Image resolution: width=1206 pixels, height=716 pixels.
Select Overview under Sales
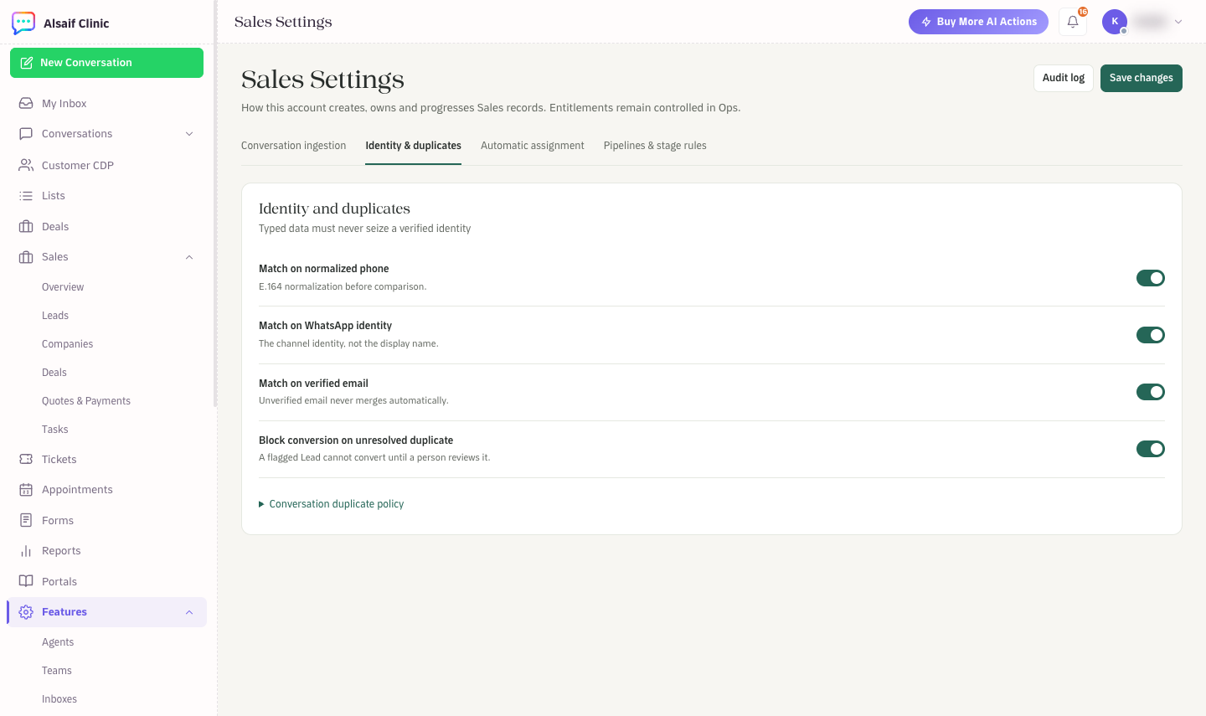(x=63, y=287)
